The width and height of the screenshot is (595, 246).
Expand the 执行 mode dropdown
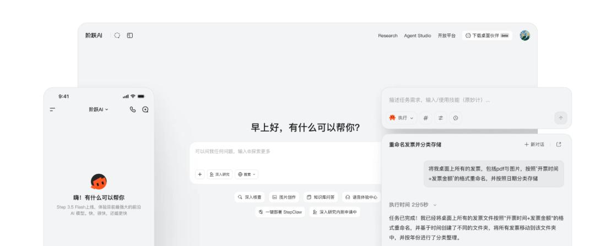402,118
